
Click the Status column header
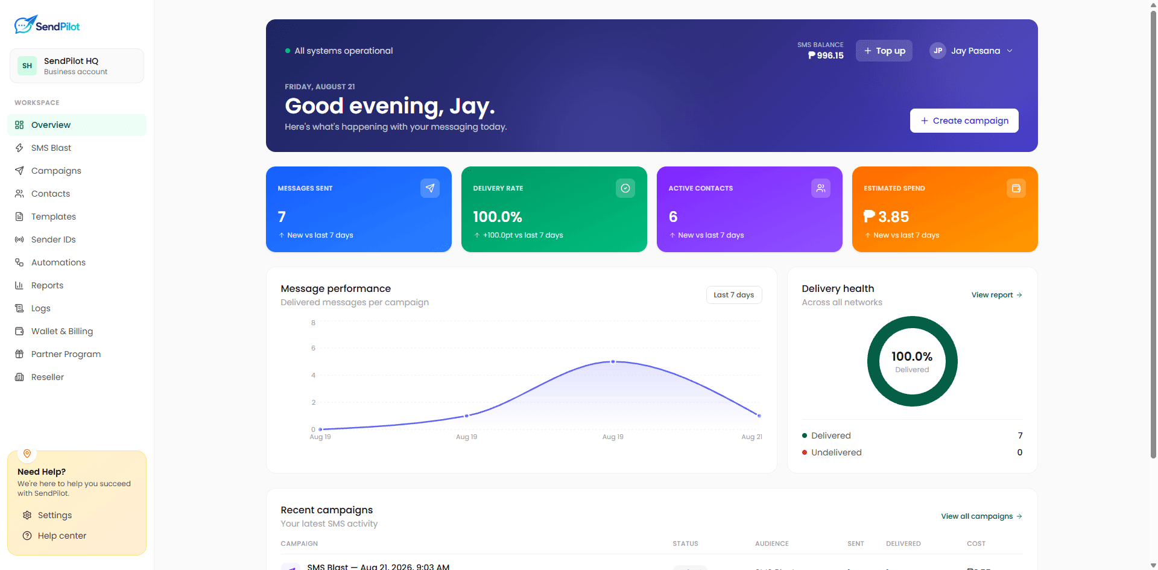pos(685,543)
